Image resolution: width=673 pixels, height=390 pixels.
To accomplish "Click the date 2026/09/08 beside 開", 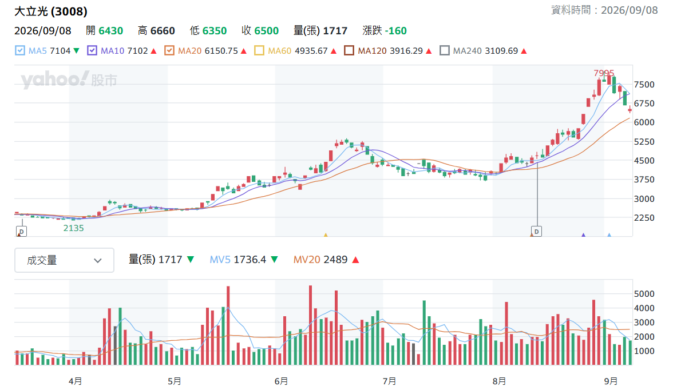I will 43,31.
